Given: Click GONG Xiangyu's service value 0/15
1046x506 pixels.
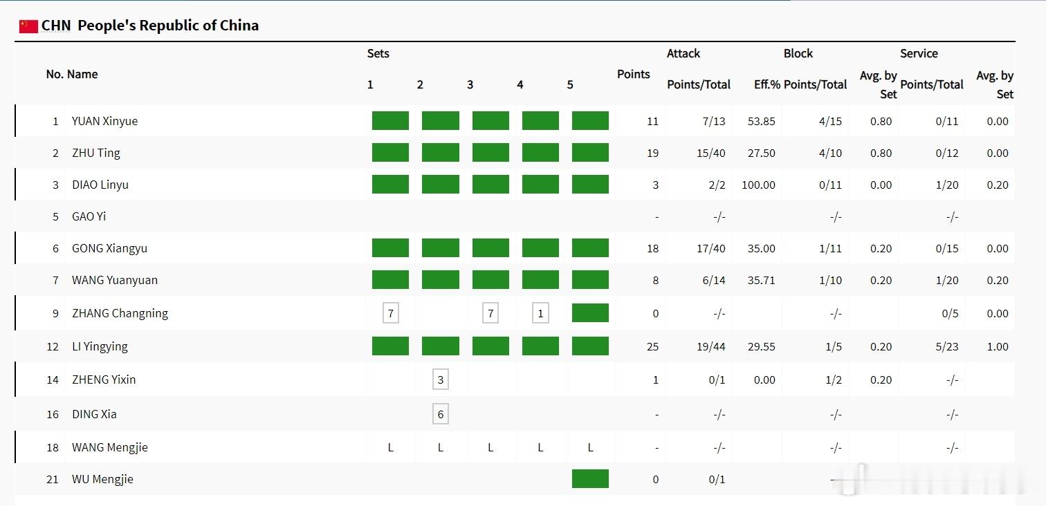Looking at the screenshot, I should (x=947, y=248).
